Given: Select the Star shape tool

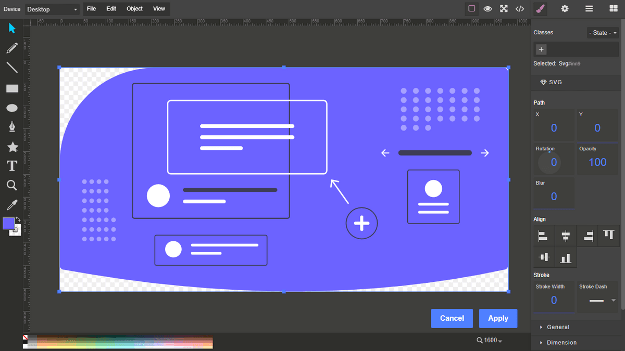Looking at the screenshot, I should pyautogui.click(x=12, y=147).
